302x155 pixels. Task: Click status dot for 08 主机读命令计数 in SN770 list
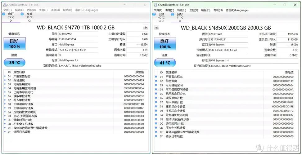(x=5, y=104)
